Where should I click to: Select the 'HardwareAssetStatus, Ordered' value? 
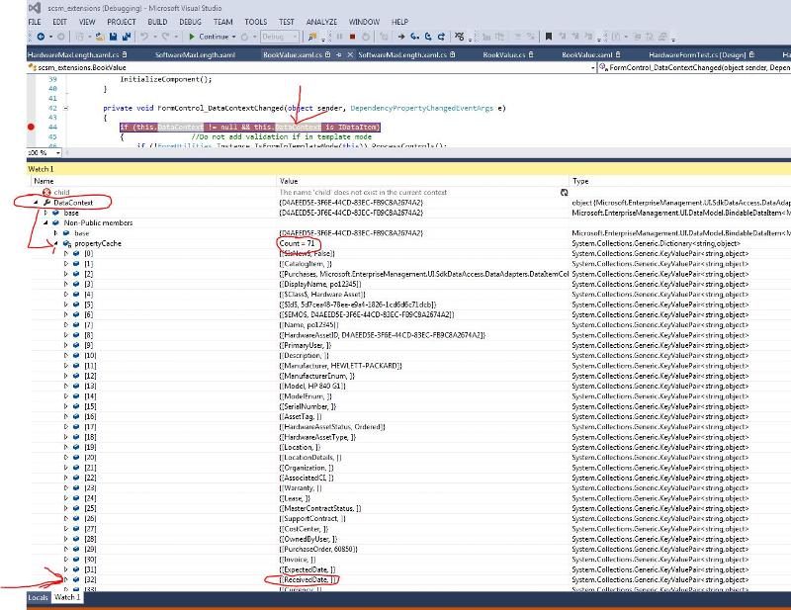coord(332,427)
